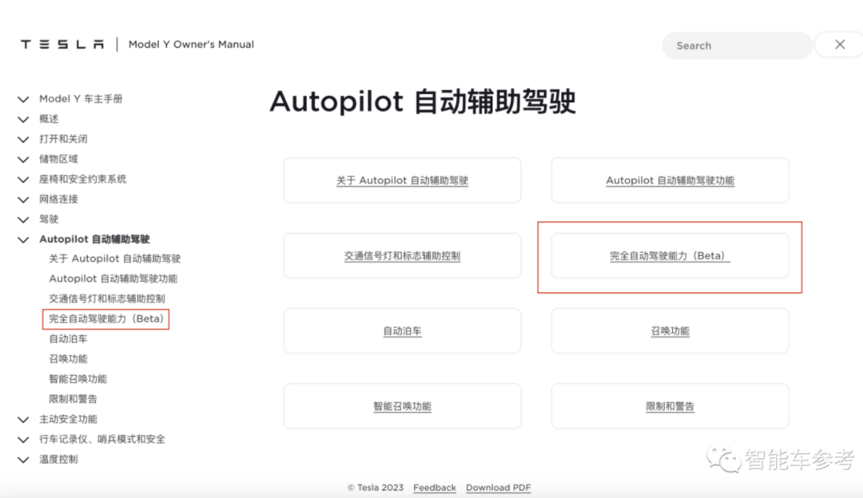The width and height of the screenshot is (863, 498).
Task: Click the Autopilot 自动辅助驾驶 page heading
Action: coord(423,101)
